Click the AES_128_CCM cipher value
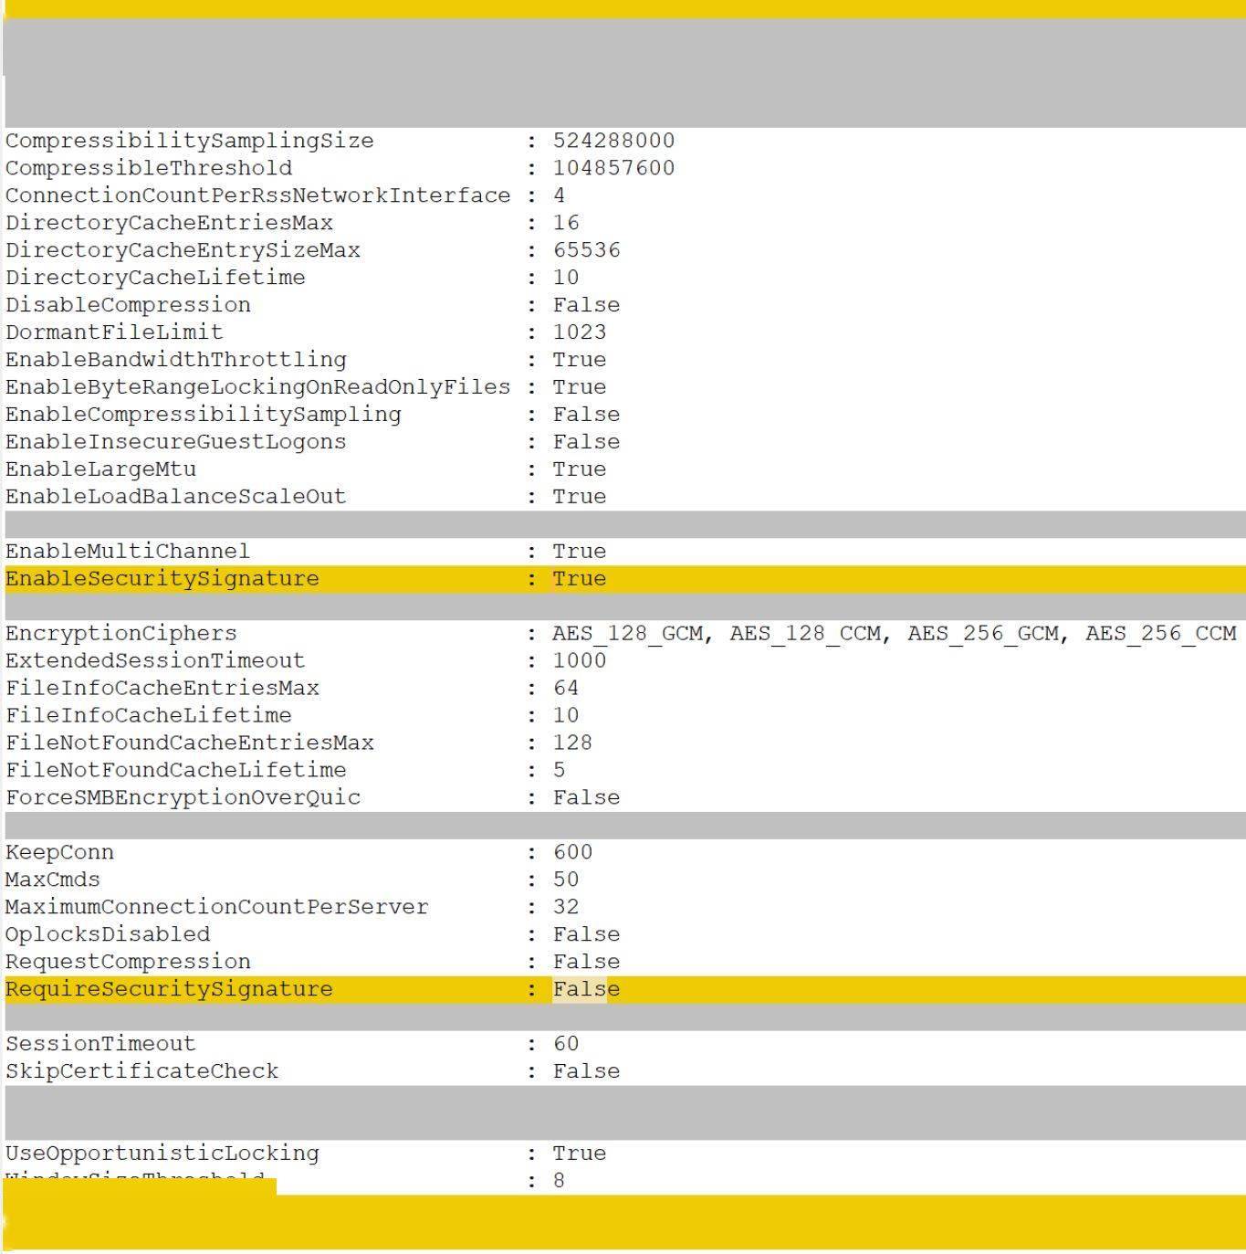Viewport: 1246px width, 1254px height. [x=805, y=634]
